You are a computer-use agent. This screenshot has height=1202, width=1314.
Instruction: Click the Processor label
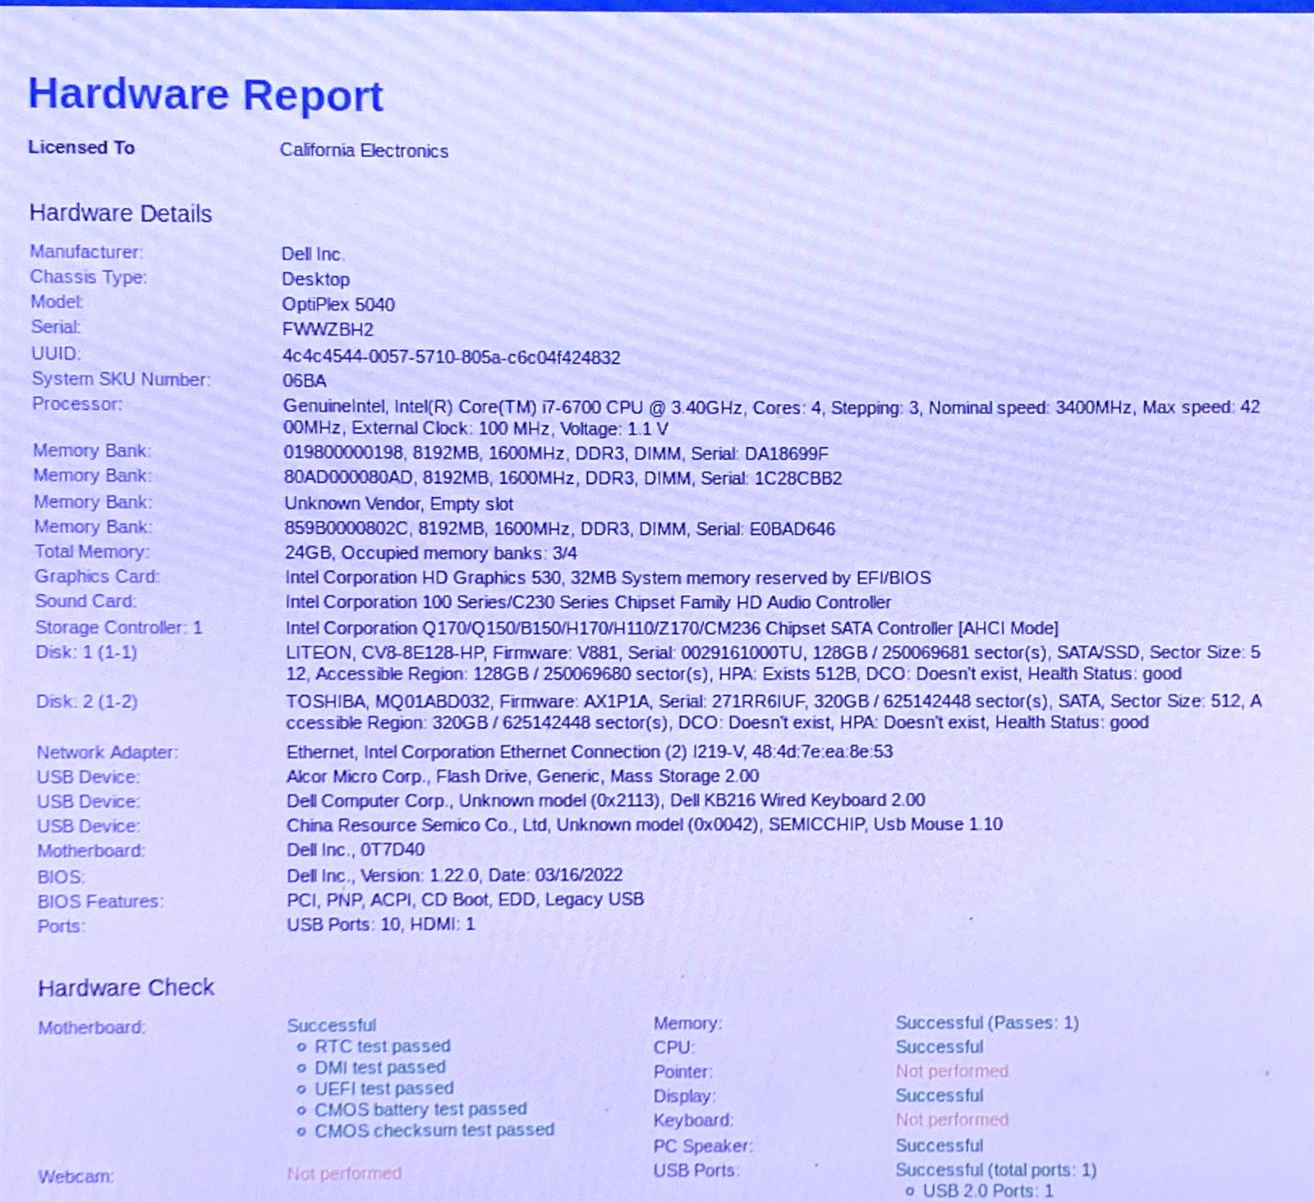[x=77, y=403]
